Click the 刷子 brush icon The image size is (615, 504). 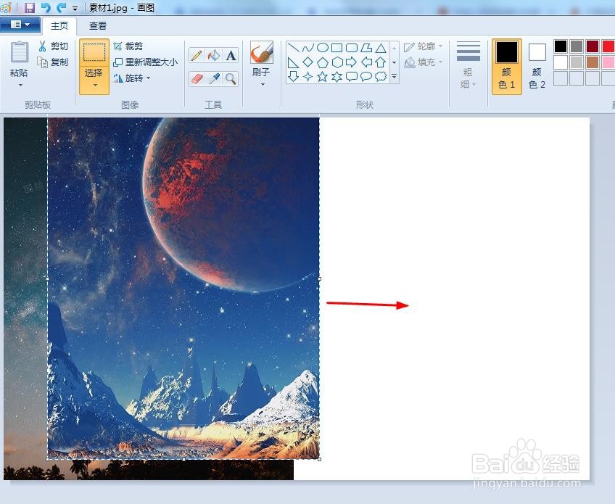point(262,52)
